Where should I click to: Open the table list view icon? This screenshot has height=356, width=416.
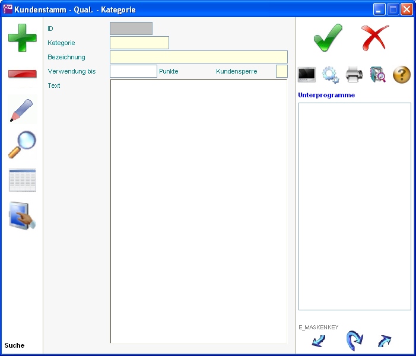(x=22, y=180)
